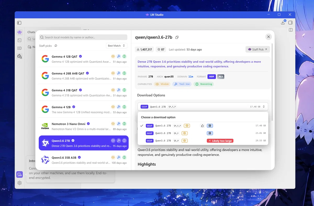
Task: Close the model search dialog
Action: coord(268,37)
